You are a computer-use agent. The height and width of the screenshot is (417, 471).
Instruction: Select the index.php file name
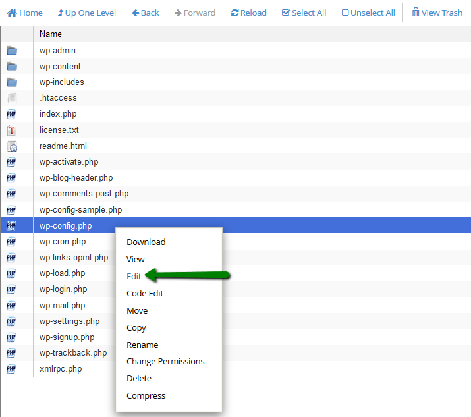(58, 114)
